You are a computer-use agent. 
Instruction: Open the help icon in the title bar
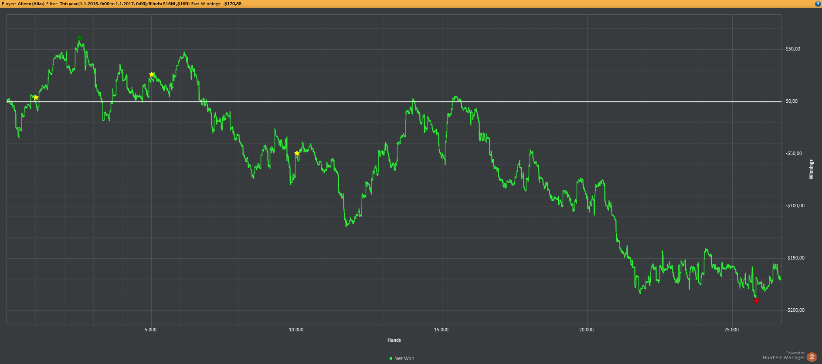point(818,3)
